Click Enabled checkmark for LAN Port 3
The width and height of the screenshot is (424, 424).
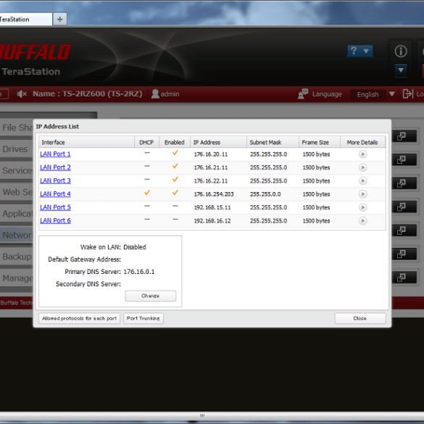tap(175, 179)
